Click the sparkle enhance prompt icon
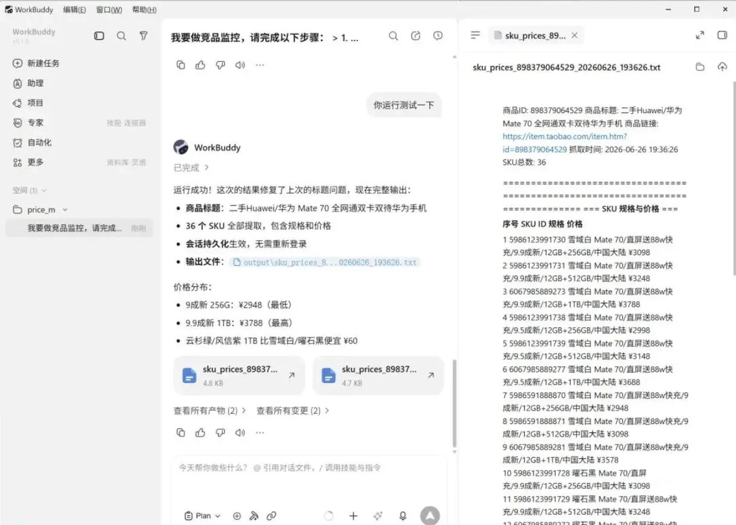This screenshot has height=525, width=736. tap(378, 516)
